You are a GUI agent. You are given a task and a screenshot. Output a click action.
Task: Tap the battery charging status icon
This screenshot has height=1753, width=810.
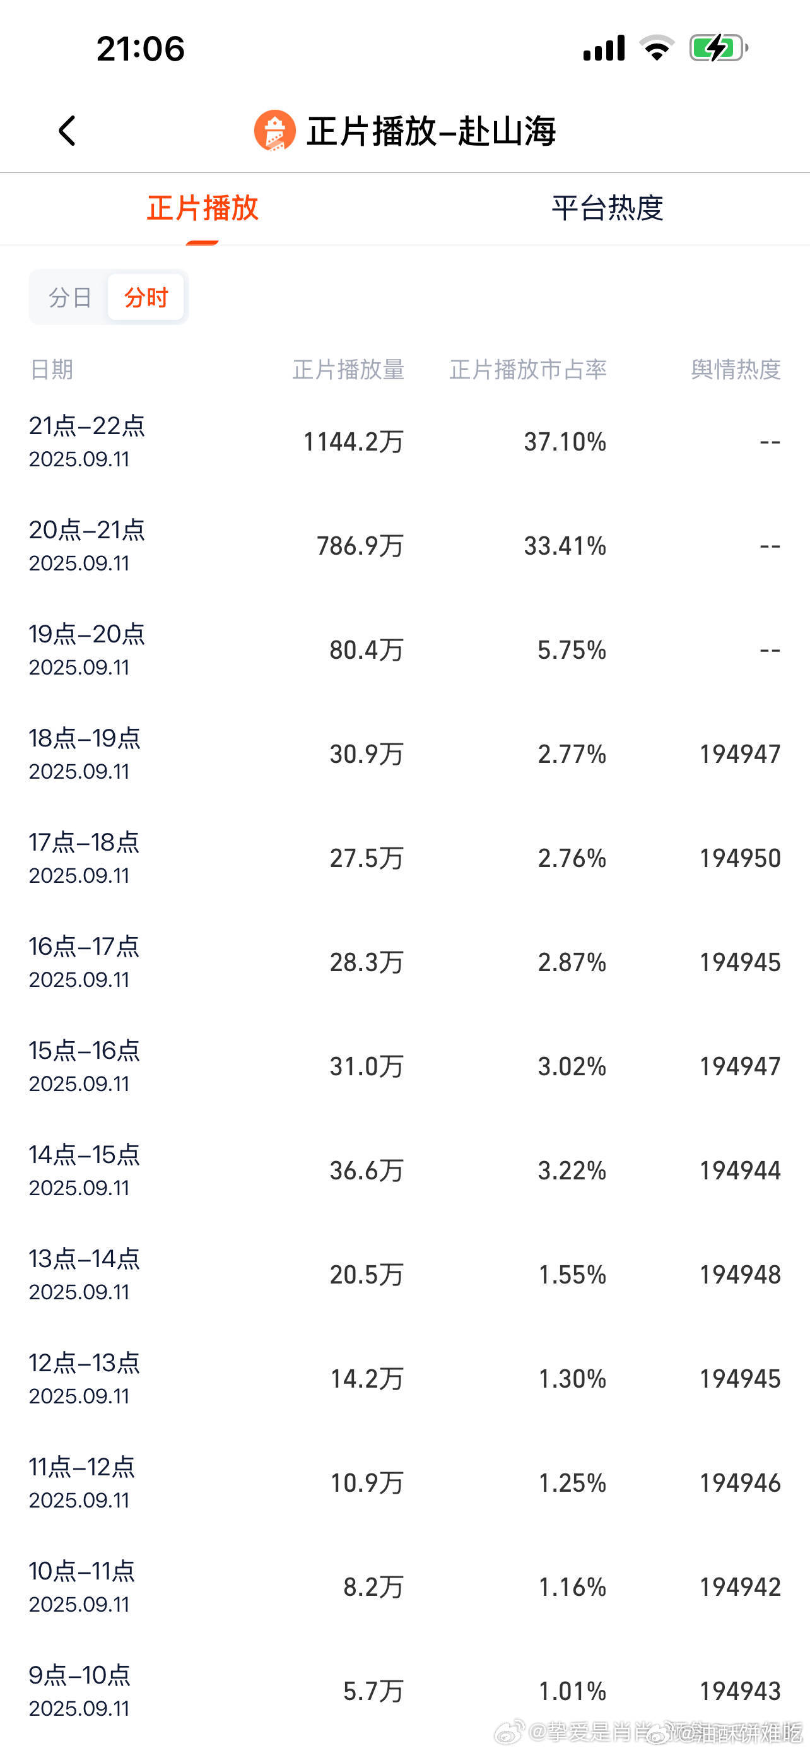click(x=718, y=49)
